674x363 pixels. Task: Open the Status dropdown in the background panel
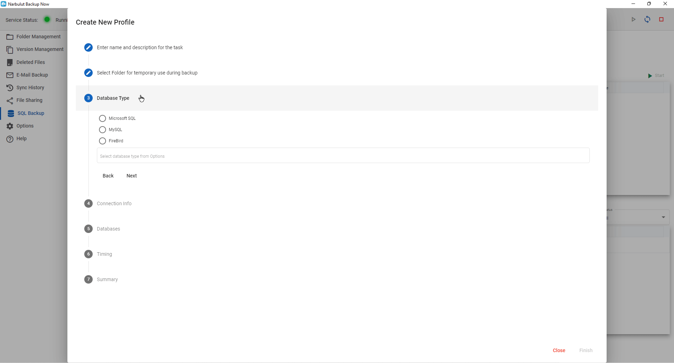click(638, 217)
